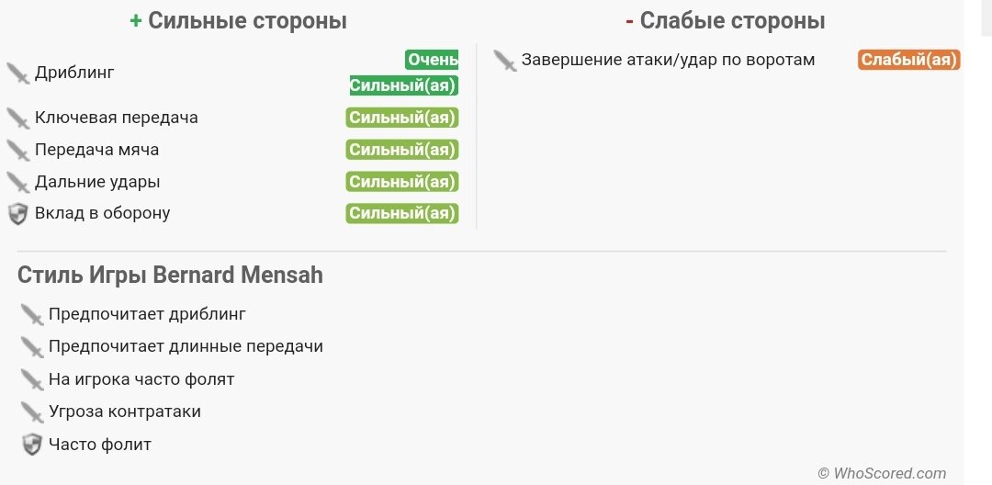Click the page scrollbar thumb at right edge
The image size is (992, 485).
point(986,17)
